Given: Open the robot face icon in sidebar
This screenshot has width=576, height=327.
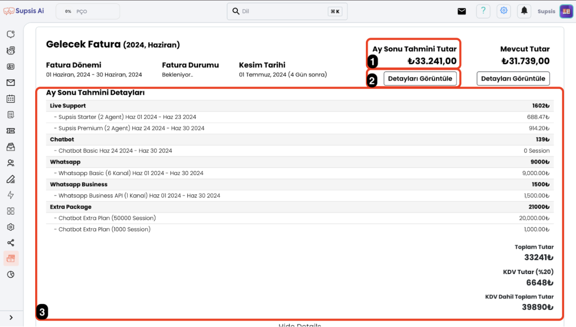Looking at the screenshot, I should click(11, 50).
